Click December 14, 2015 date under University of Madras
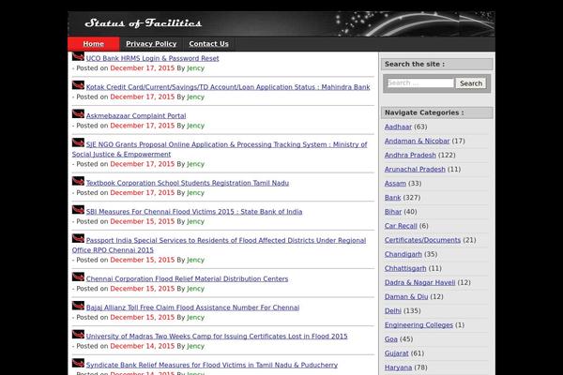The image size is (563, 375). [143, 346]
